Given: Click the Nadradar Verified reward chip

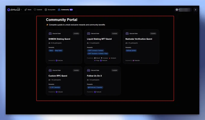Looking at the screenshot, I should pos(131,51).
